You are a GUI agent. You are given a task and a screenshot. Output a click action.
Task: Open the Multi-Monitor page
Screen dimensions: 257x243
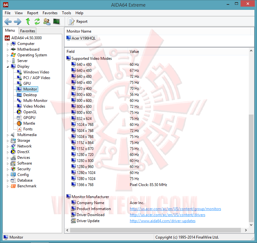click(x=35, y=101)
